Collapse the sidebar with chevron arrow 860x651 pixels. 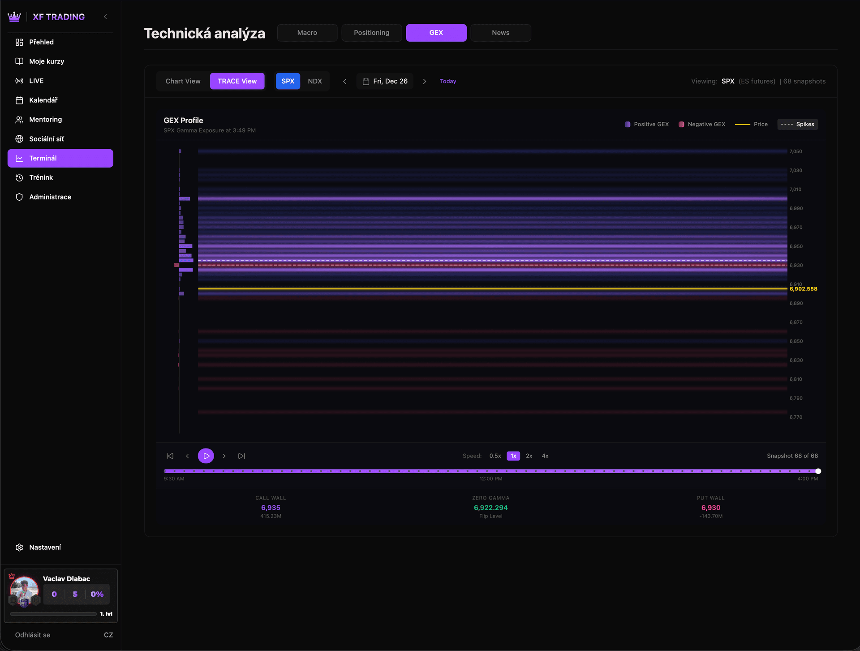pos(105,17)
